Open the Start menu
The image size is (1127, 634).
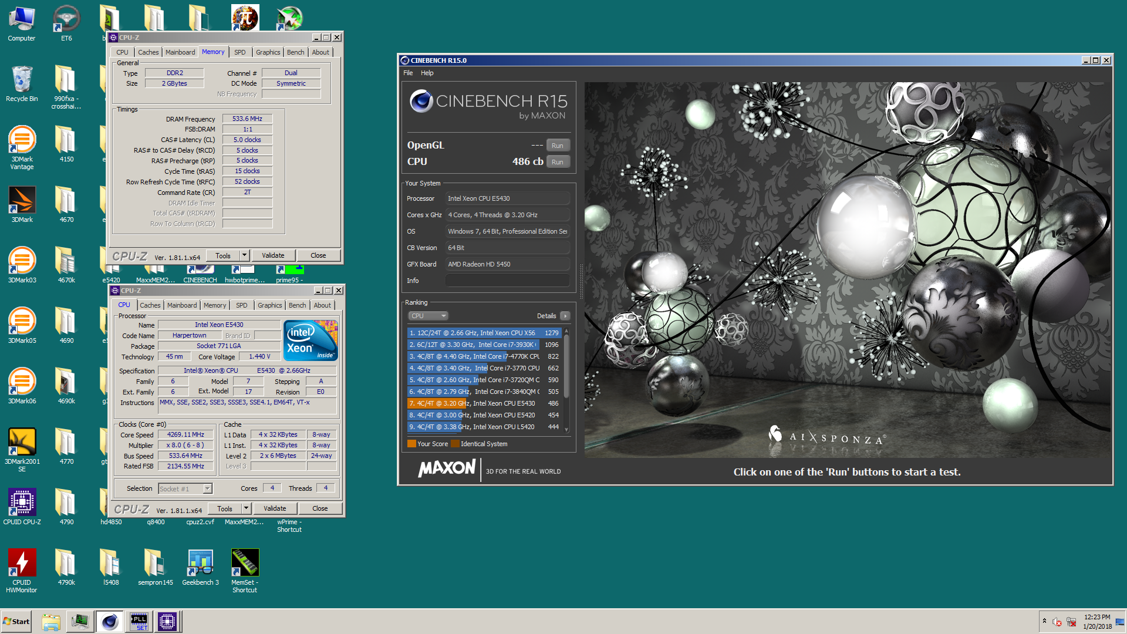16,622
